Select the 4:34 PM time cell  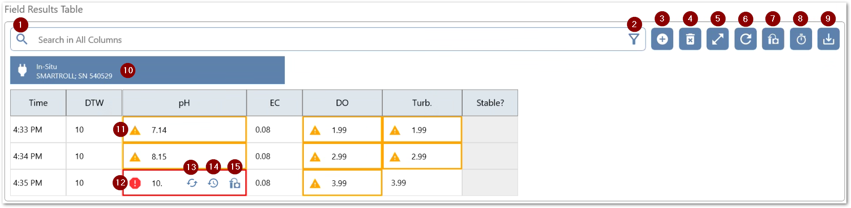(38, 156)
